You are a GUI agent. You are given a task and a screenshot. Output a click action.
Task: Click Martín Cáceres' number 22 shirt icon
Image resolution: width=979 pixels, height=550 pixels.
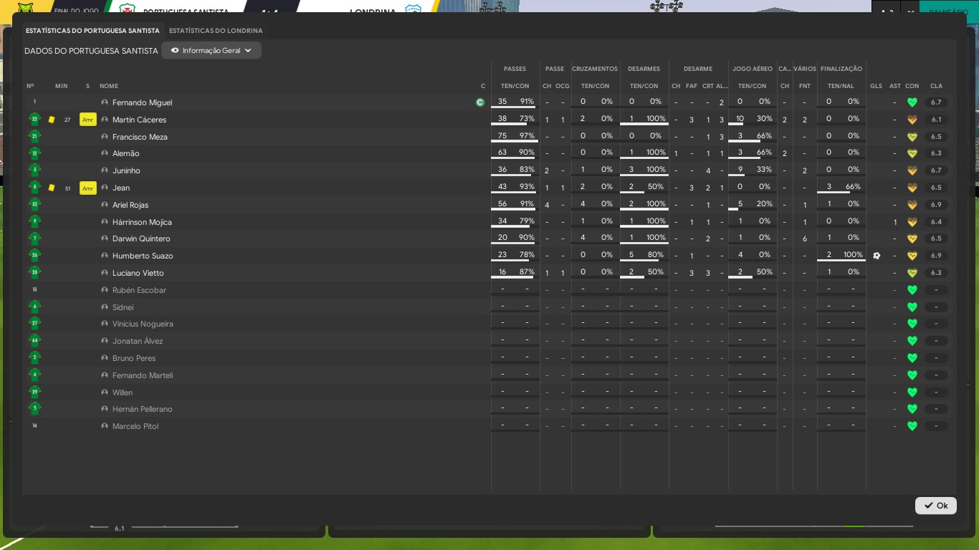pyautogui.click(x=34, y=120)
